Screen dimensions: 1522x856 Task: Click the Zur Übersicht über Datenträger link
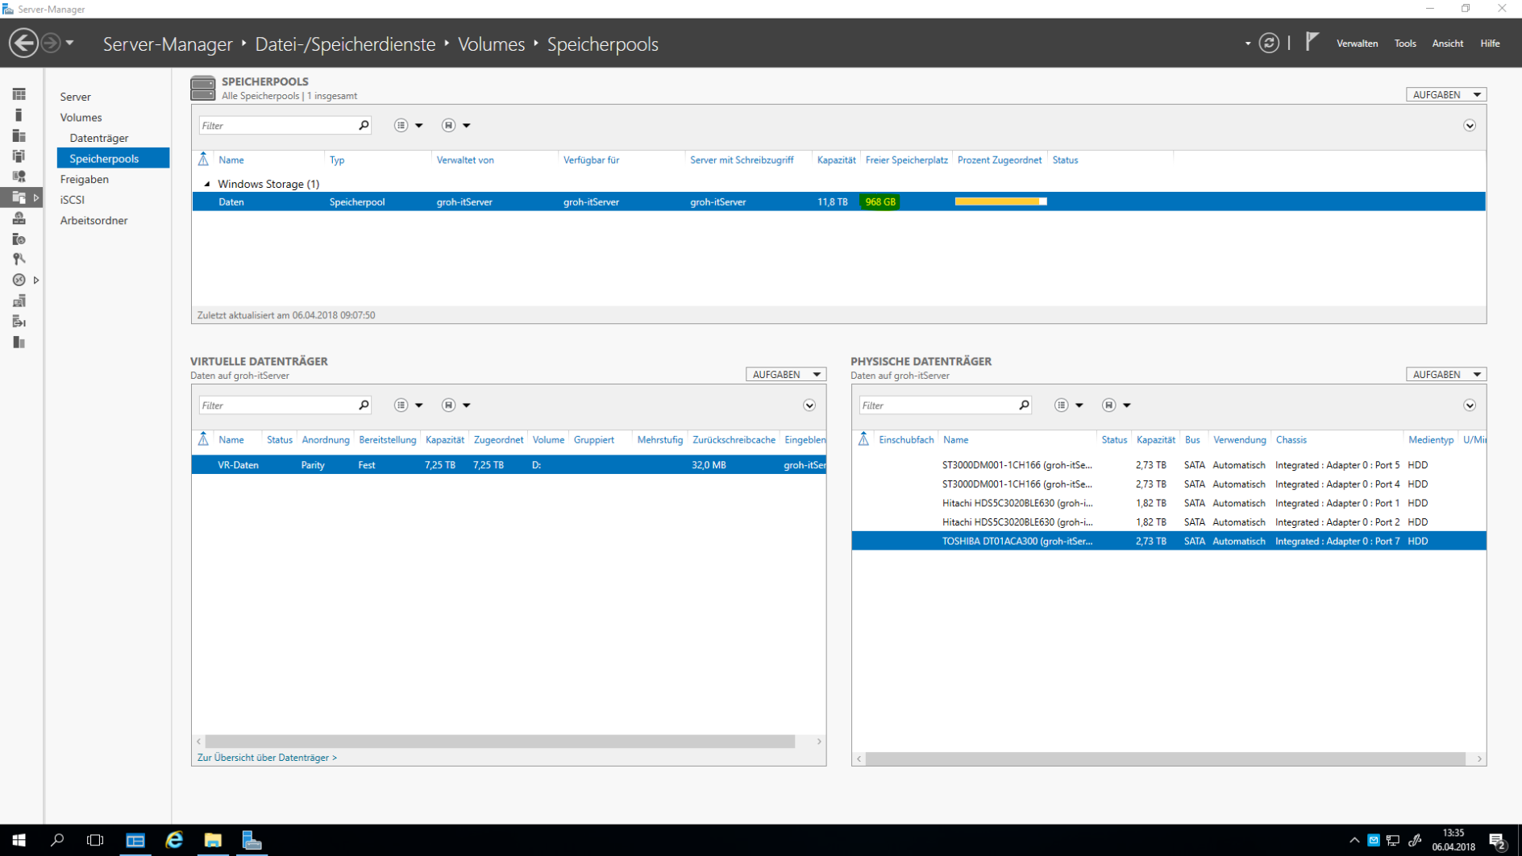coord(267,758)
